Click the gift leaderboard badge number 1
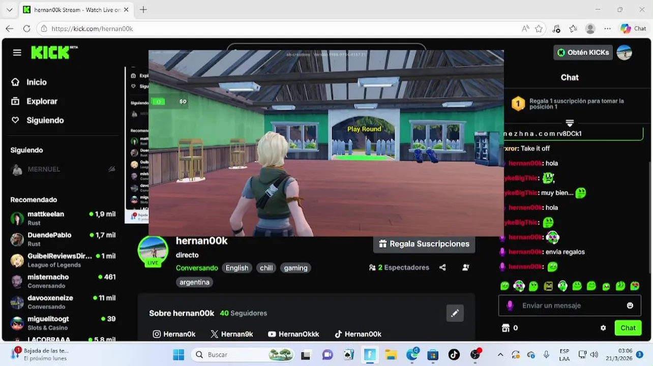 click(518, 104)
